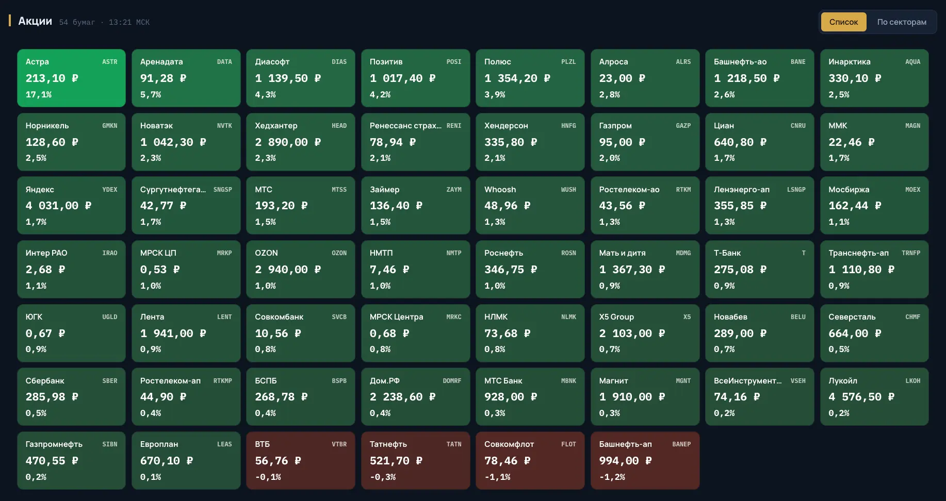Click the Полюс PLZL card
This screenshot has height=501, width=946.
[530, 78]
